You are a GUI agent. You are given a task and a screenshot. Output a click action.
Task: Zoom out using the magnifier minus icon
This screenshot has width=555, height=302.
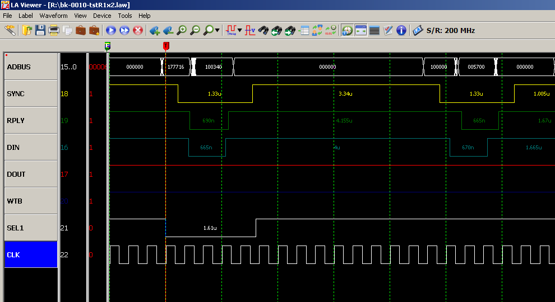pyautogui.click(x=195, y=30)
